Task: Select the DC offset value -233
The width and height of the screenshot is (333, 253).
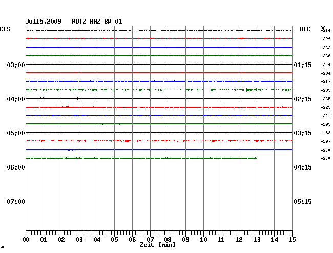Action: [x=325, y=90]
